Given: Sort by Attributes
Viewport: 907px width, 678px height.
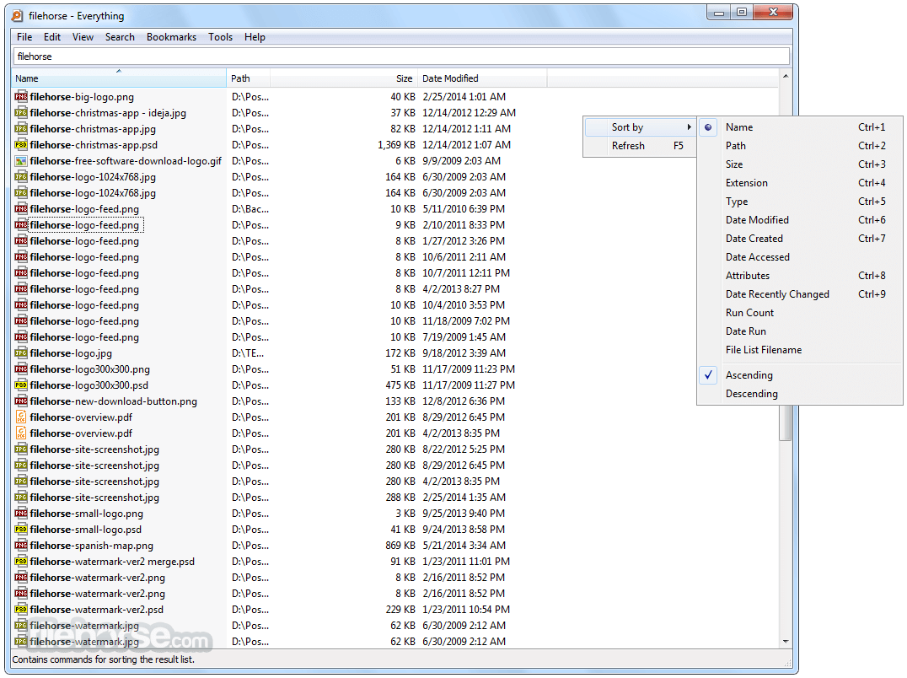Looking at the screenshot, I should pos(800,276).
